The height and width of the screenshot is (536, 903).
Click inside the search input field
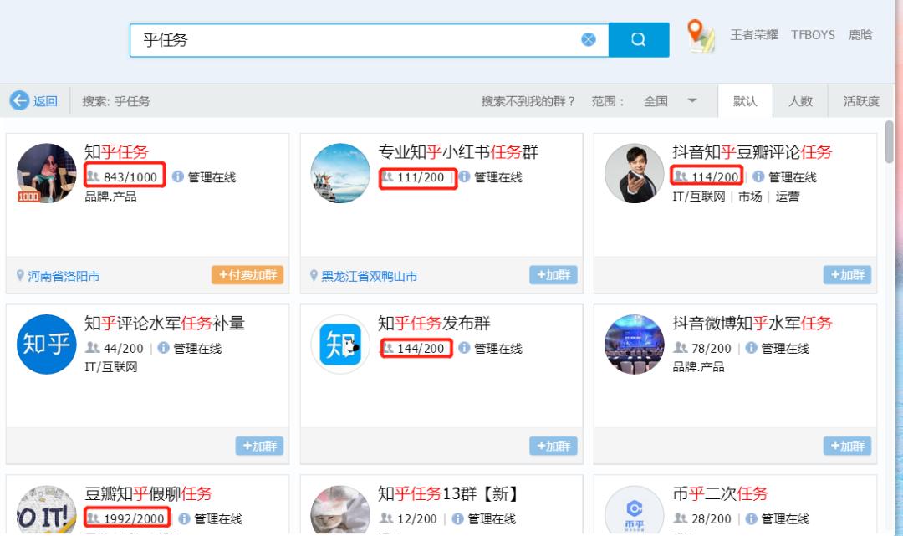pos(351,38)
